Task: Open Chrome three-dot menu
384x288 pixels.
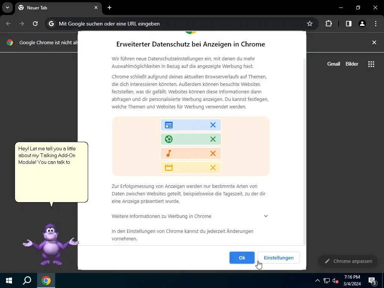Action: [376, 24]
